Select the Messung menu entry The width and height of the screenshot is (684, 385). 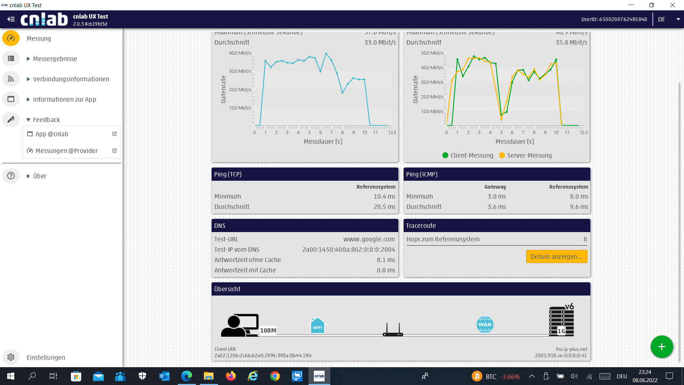tap(39, 38)
